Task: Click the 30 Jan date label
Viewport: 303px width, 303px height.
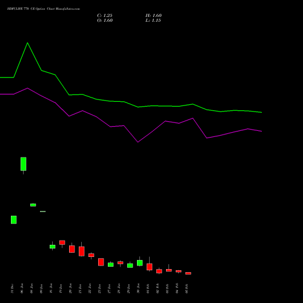Action: [x=138, y=288]
